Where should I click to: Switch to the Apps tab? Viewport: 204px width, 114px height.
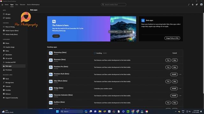click(x=12, y=4)
